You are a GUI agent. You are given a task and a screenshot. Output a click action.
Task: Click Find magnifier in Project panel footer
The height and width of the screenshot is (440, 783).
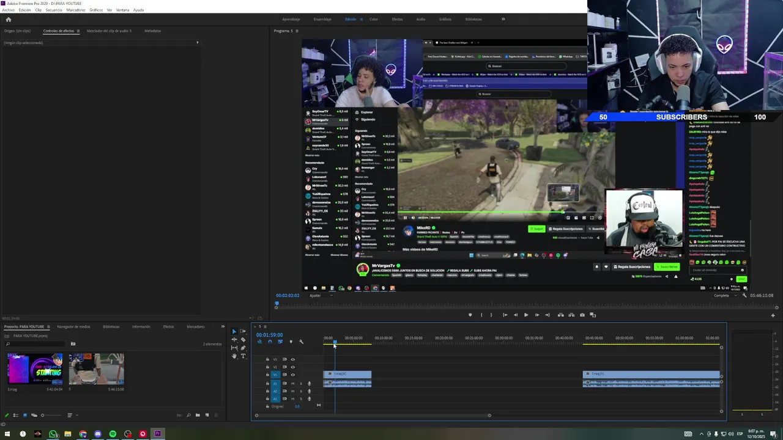coord(188,415)
